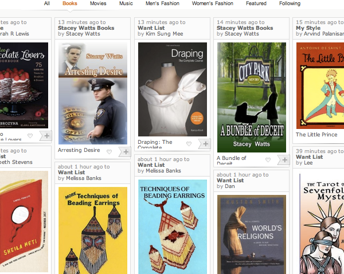View World's Religions book cover
Image resolution: width=344 pixels, height=274 pixels.
pyautogui.click(x=252, y=234)
